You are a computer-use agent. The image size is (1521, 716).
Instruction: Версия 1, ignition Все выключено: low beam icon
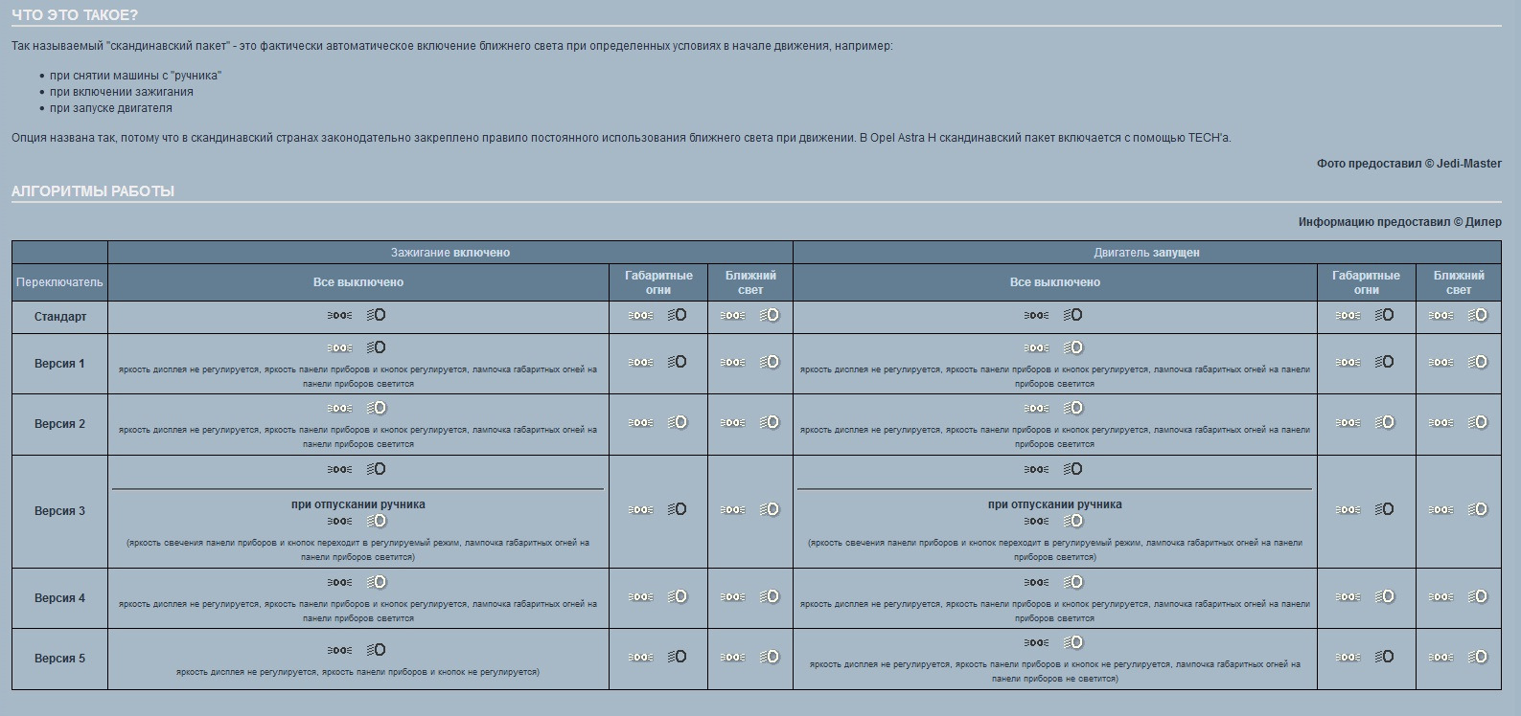(x=376, y=347)
